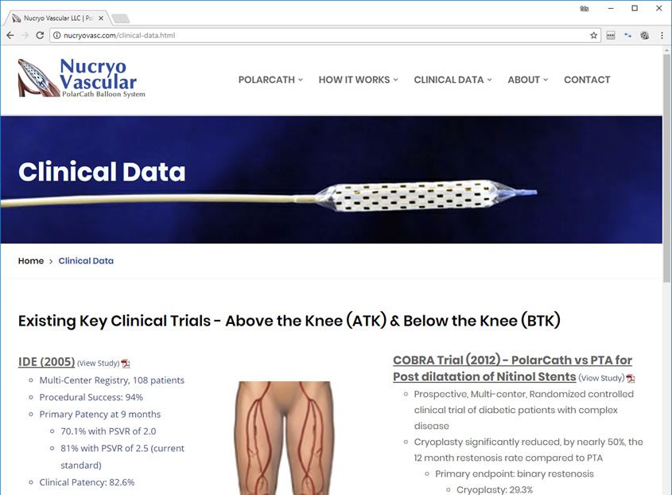The width and height of the screenshot is (672, 495).
Task: Expand the HOW IT WORKS dropdown
Action: click(x=359, y=80)
